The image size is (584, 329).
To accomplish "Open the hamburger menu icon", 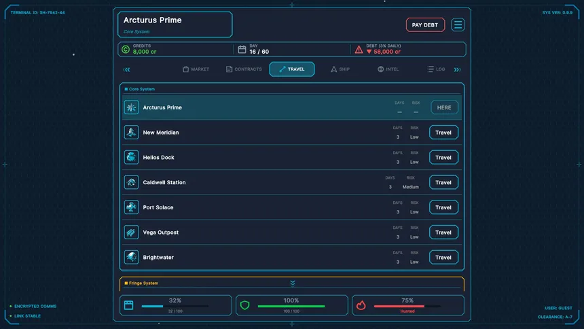I will [x=458, y=24].
